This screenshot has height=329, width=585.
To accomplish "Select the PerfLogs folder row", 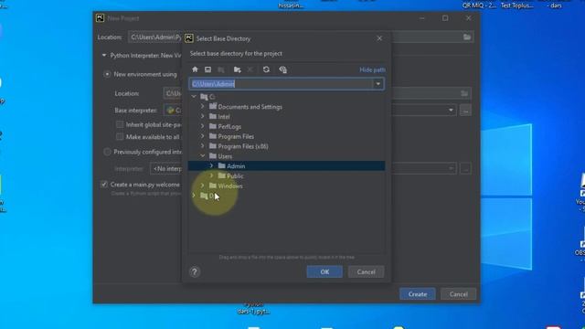I will [286, 126].
